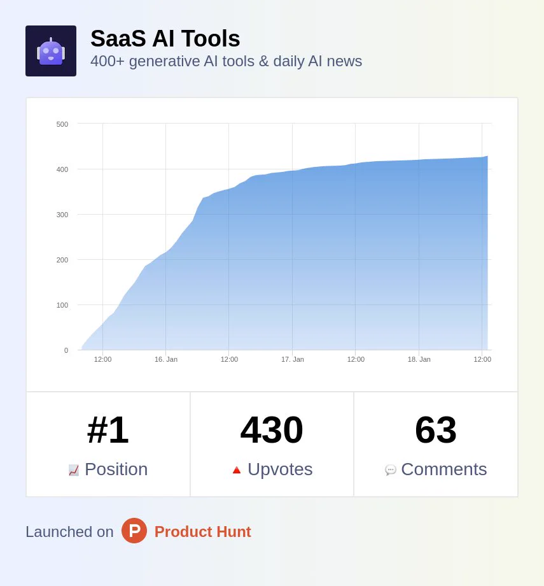Select the 16. Jan axis label
The width and height of the screenshot is (544, 586).
[166, 359]
